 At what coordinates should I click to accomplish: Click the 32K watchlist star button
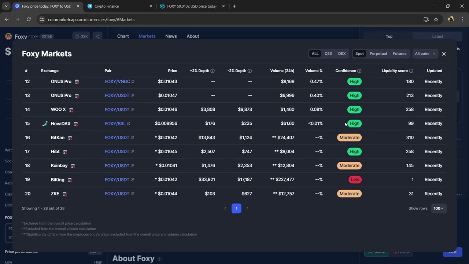[81, 36]
